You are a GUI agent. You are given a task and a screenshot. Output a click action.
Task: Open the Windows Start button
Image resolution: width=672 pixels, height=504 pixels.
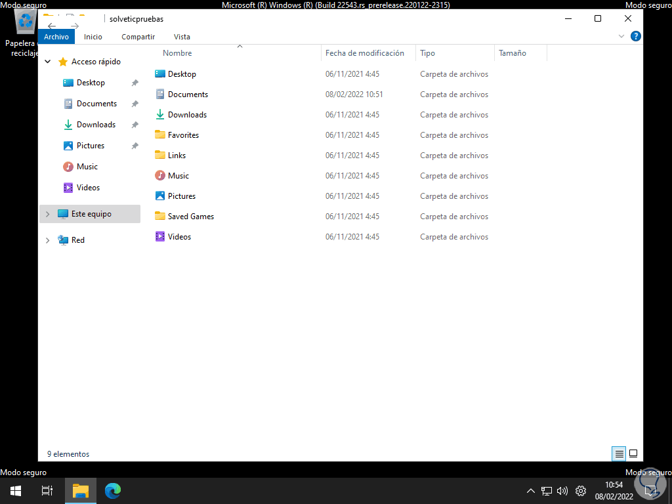(16, 490)
